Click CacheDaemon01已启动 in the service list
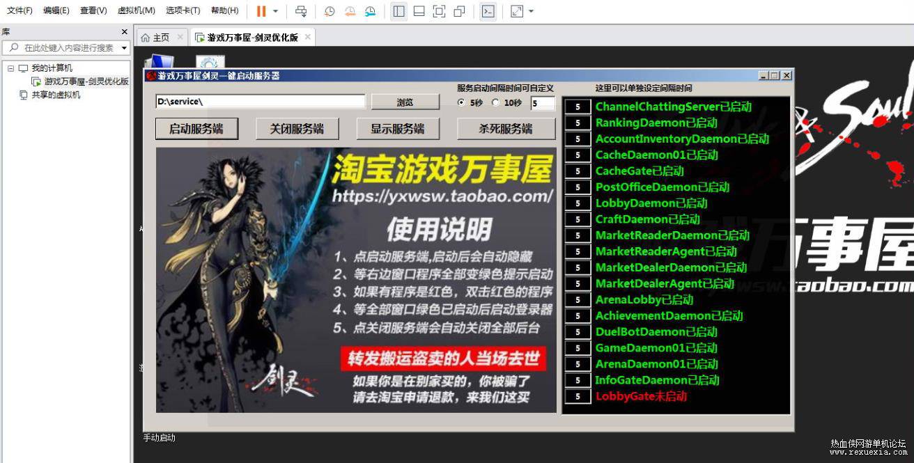Image resolution: width=914 pixels, height=463 pixels. 656,155
